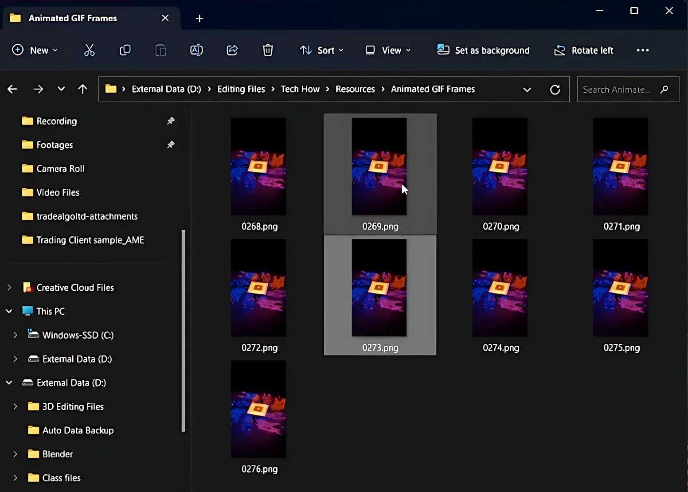Click the Cut scissors icon
Image resolution: width=688 pixels, height=492 pixels.
90,50
